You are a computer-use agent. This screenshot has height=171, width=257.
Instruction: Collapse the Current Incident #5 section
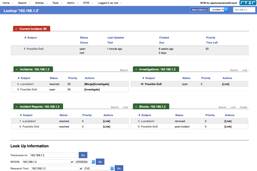tap(16, 29)
